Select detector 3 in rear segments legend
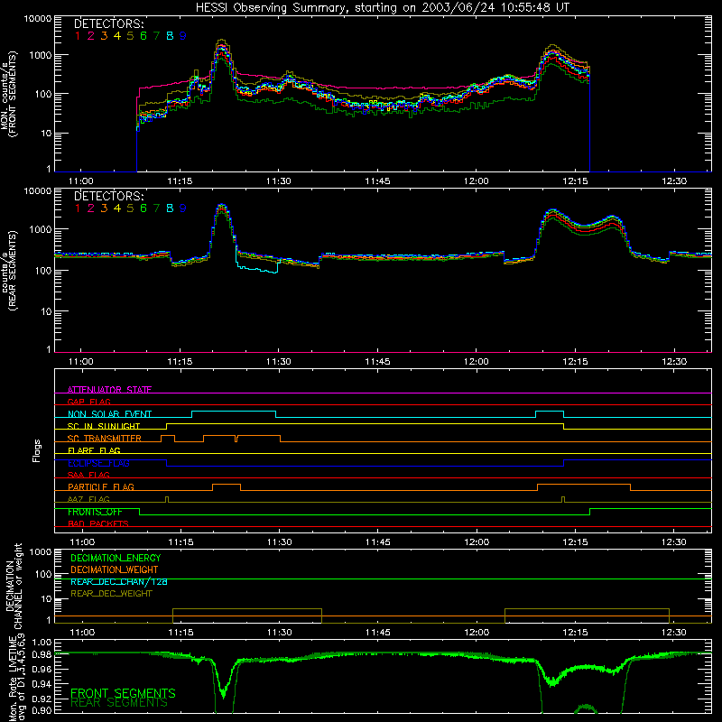 [104, 208]
